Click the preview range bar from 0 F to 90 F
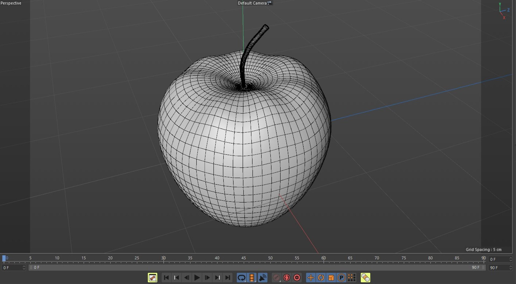This screenshot has width=516, height=284. [257, 268]
